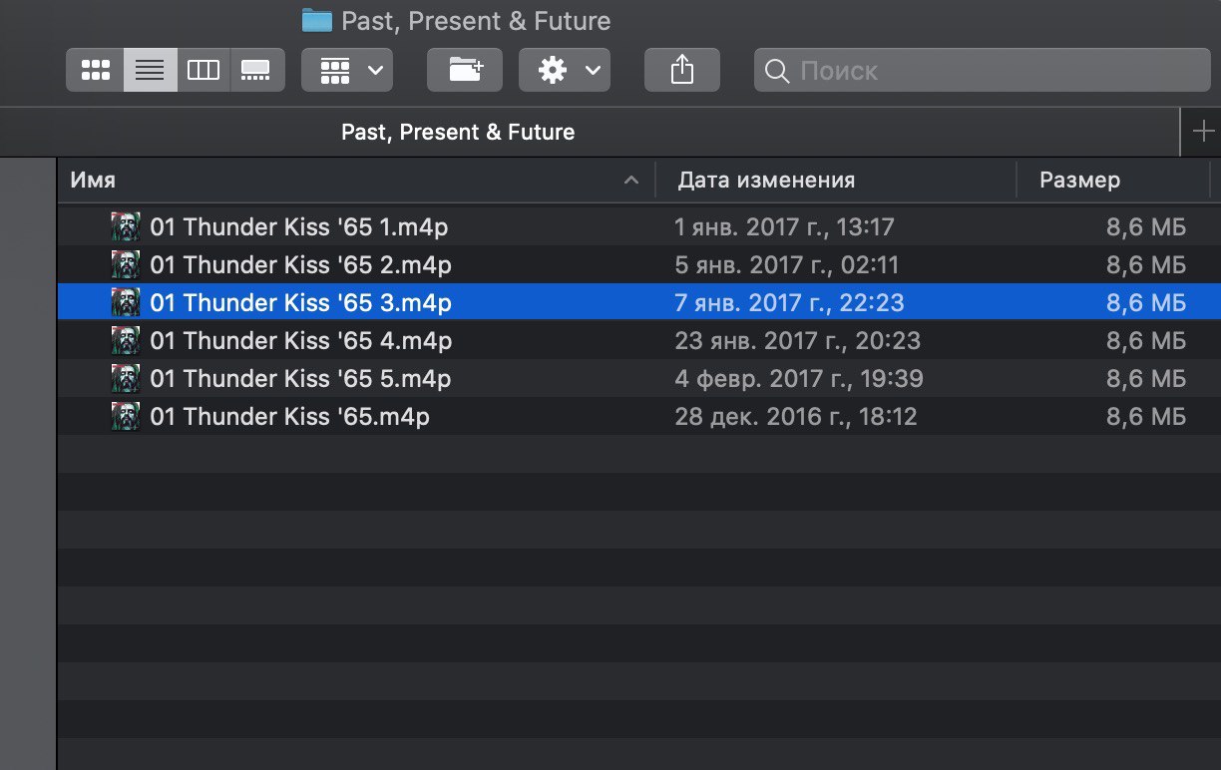Viewport: 1221px width, 770px height.
Task: Open the item grouping arrange dropdown
Action: [347, 70]
